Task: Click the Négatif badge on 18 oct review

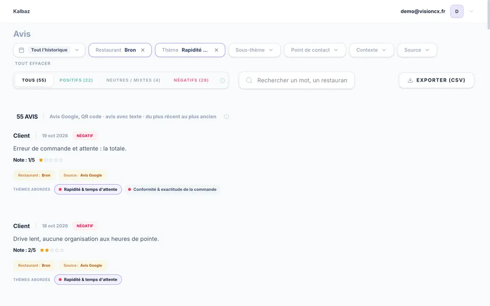Action: (85, 226)
